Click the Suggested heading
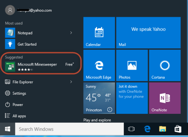 (x=14, y=57)
